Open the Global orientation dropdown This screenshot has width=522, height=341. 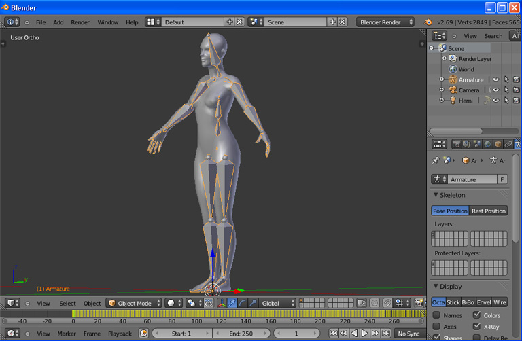[x=278, y=303]
